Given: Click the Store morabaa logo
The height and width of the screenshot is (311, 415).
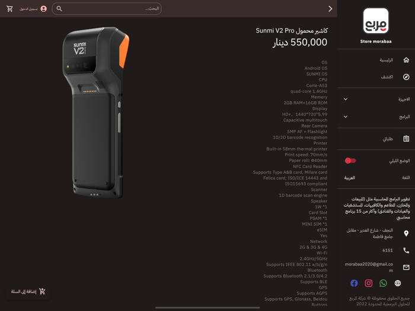Looking at the screenshot, I should click(x=376, y=21).
